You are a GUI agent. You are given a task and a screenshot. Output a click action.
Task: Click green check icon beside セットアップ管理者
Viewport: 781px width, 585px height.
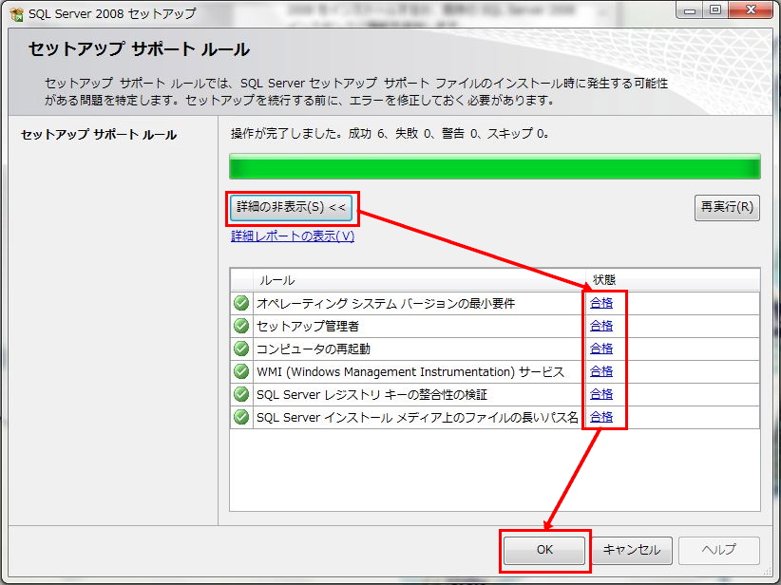tap(241, 326)
